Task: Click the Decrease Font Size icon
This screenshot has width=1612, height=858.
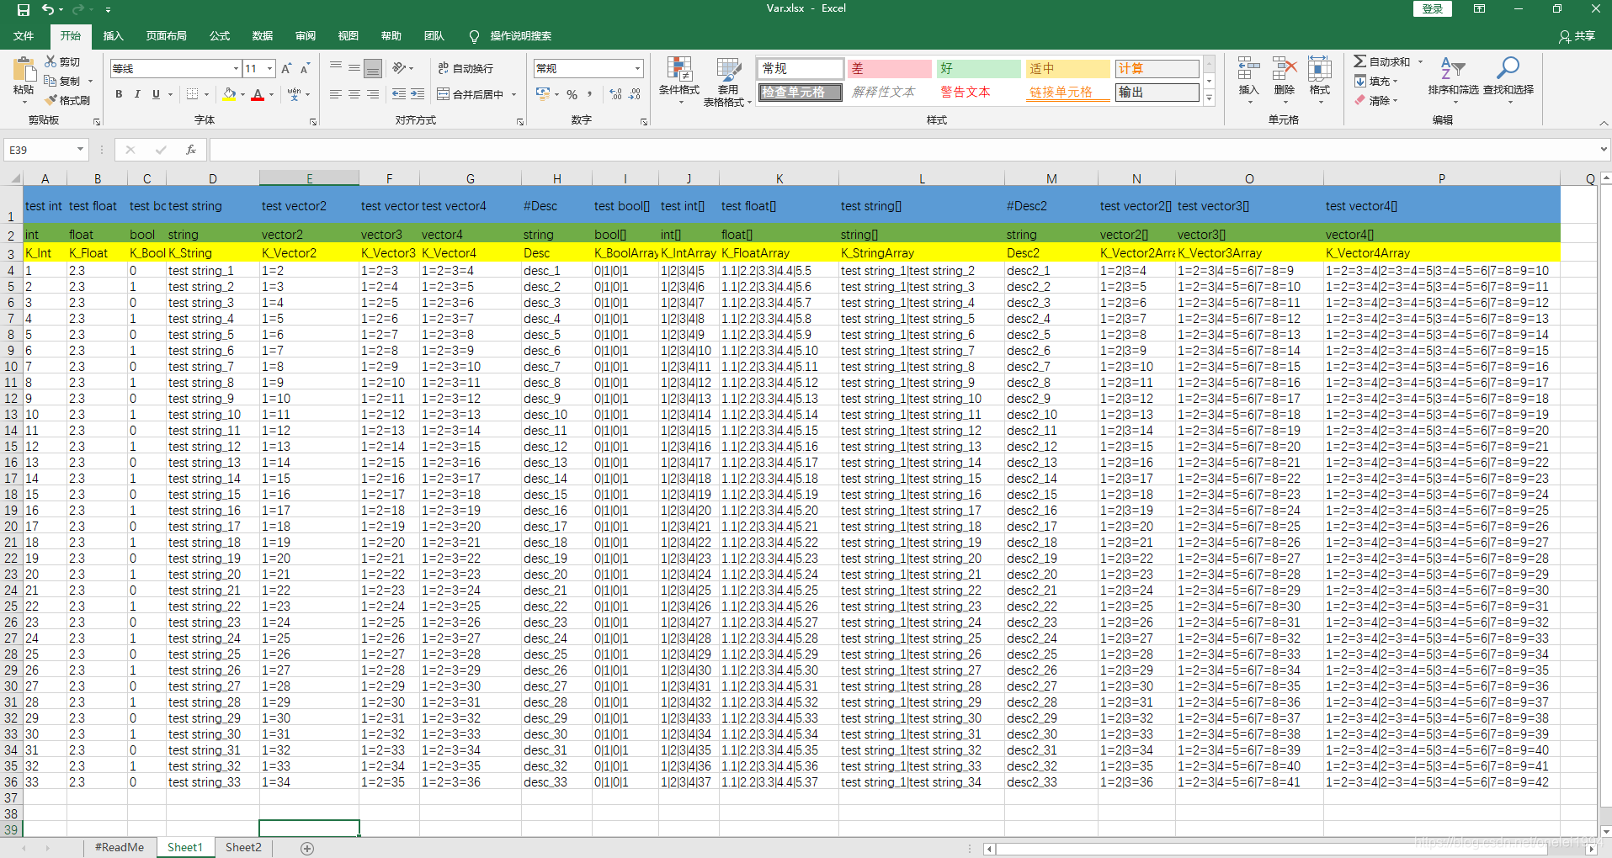Action: (305, 69)
